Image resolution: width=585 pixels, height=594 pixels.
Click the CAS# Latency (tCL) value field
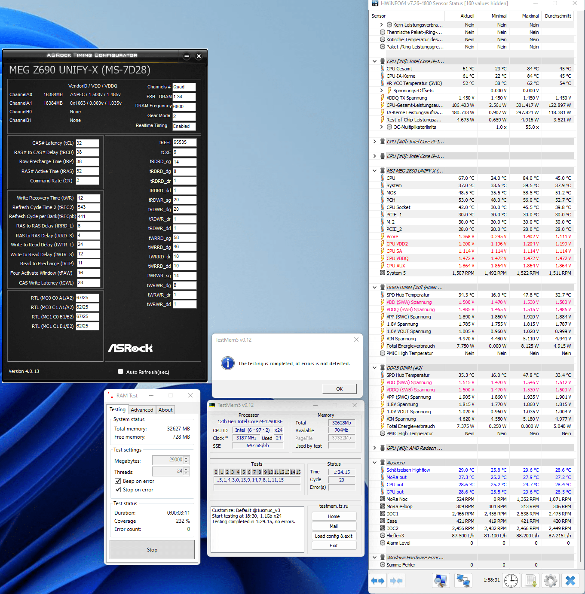point(87,143)
